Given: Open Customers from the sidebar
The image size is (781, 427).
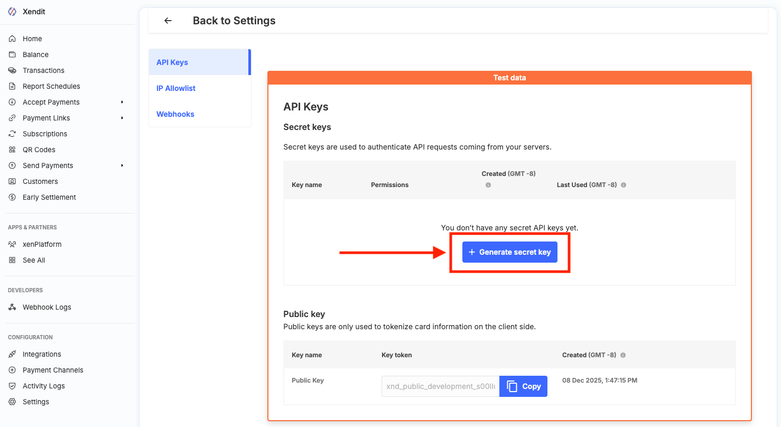Looking at the screenshot, I should coord(40,181).
